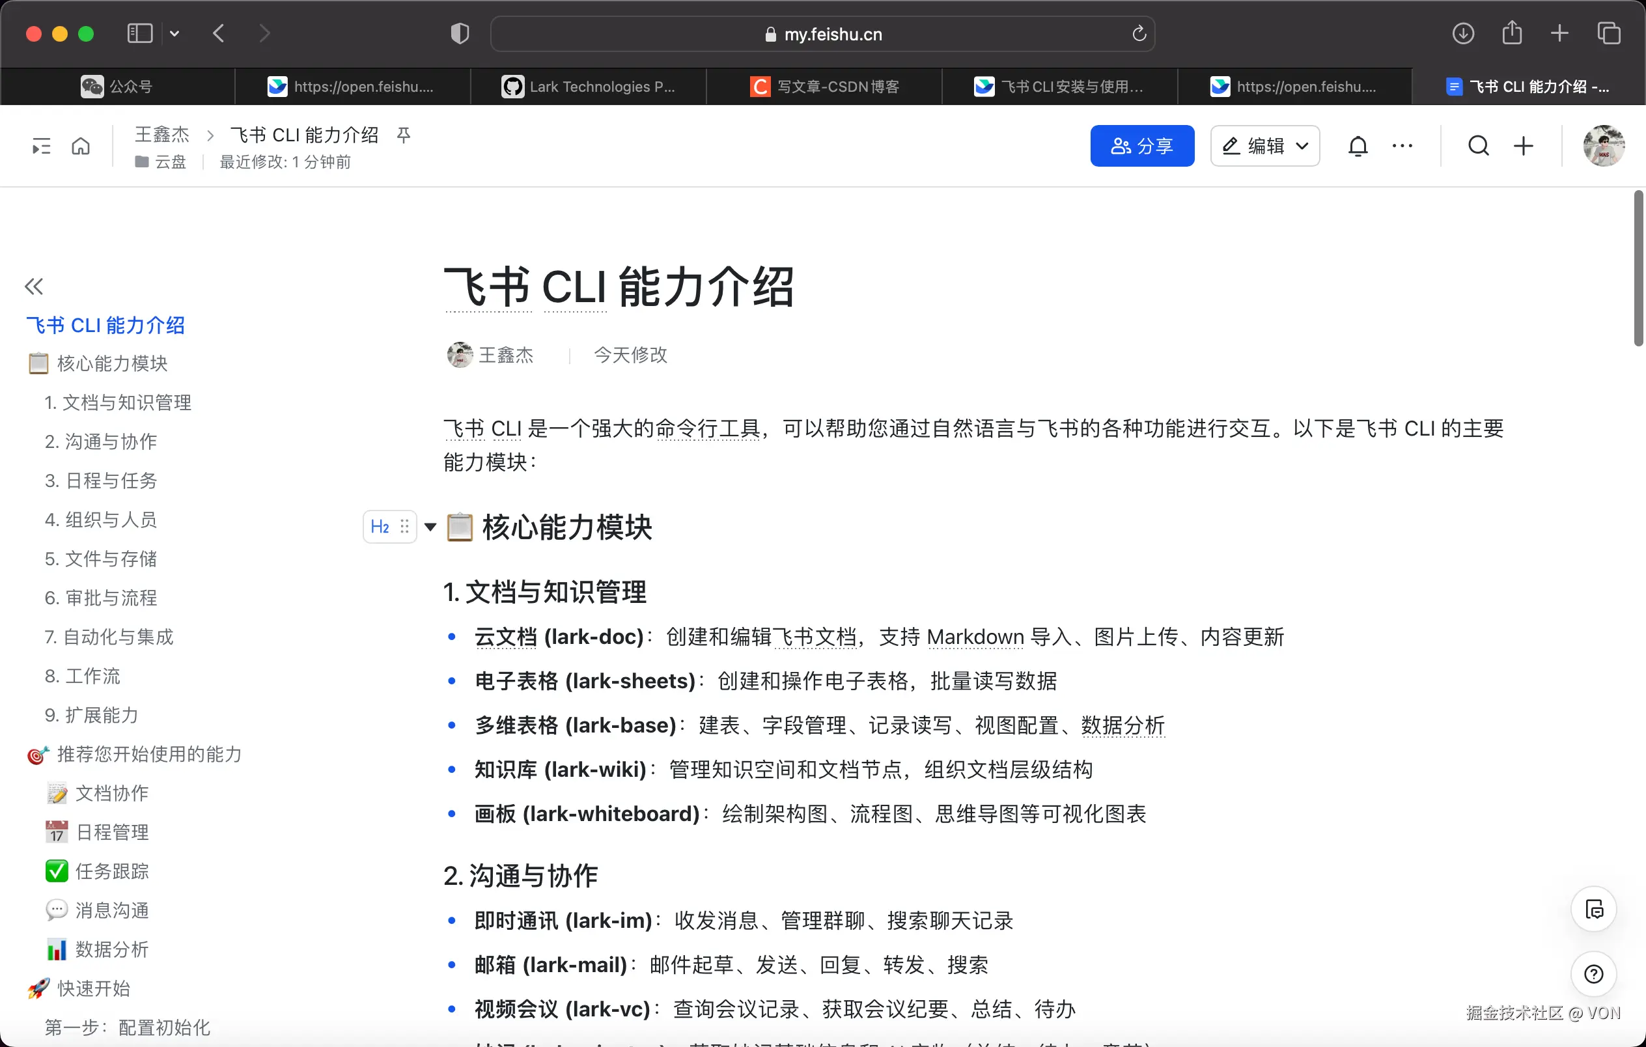This screenshot has width=1646, height=1047.
Task: Collapse the 核心能力模块 heading section
Action: tap(430, 527)
